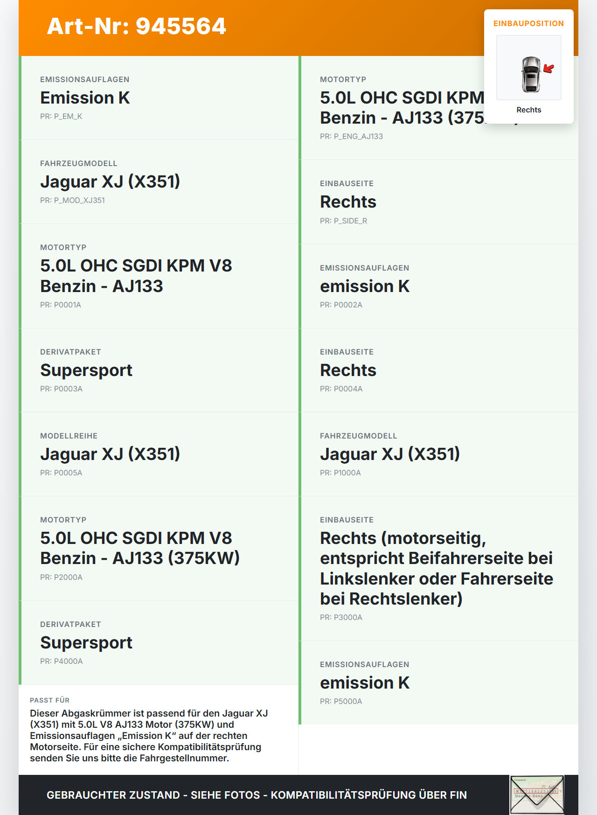Click the Rechts card with P_SIDE_R
Screen dimensions: 597x815
pos(438,202)
